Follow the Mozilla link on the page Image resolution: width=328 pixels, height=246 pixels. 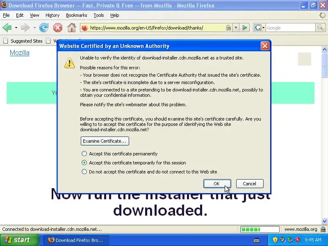click(19, 53)
